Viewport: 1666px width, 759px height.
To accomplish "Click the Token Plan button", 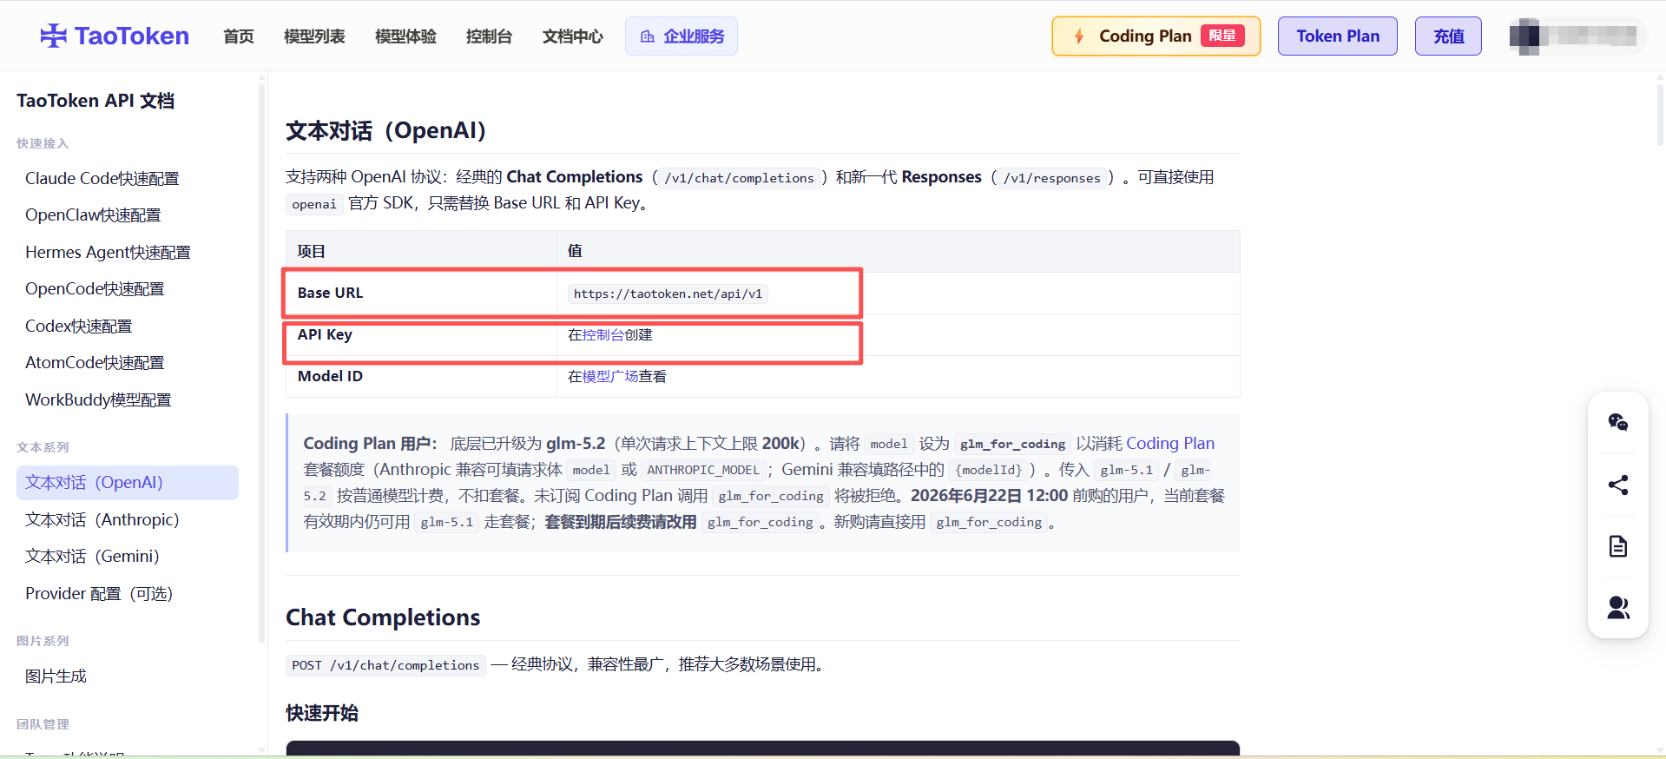I will 1338,36.
